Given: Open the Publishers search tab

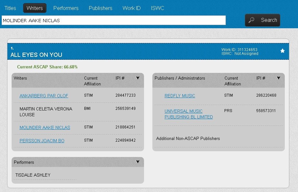Looking at the screenshot, I should pyautogui.click(x=100, y=8).
